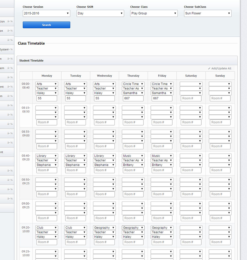Open Wednesday 09:20-10:00 Geography subject dropdown
247x260 pixels.
(104, 228)
